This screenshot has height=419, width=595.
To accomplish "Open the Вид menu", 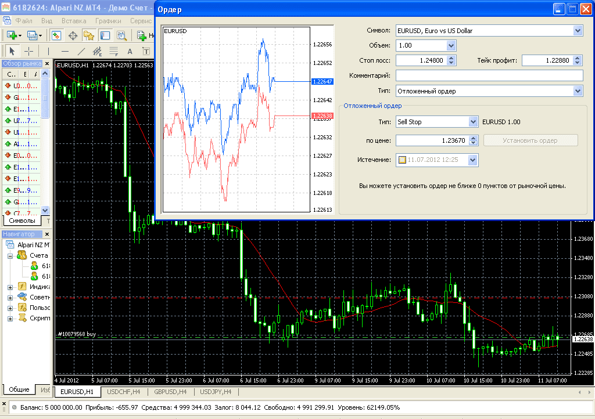I will pyautogui.click(x=46, y=21).
